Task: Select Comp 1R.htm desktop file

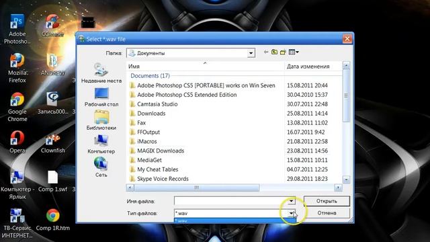Action: pos(52,220)
